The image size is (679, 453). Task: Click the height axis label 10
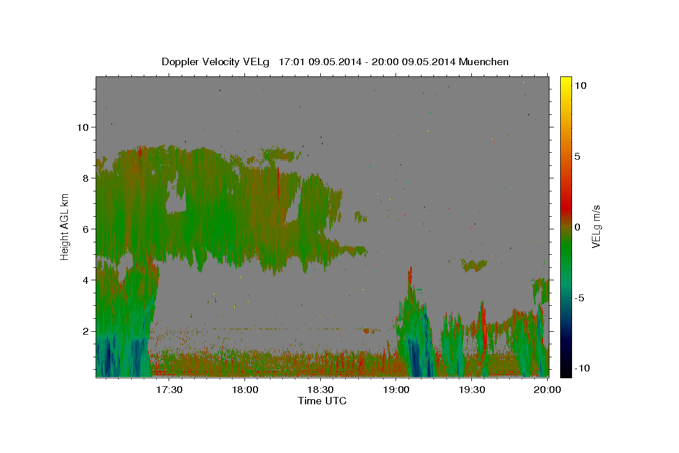coord(84,127)
